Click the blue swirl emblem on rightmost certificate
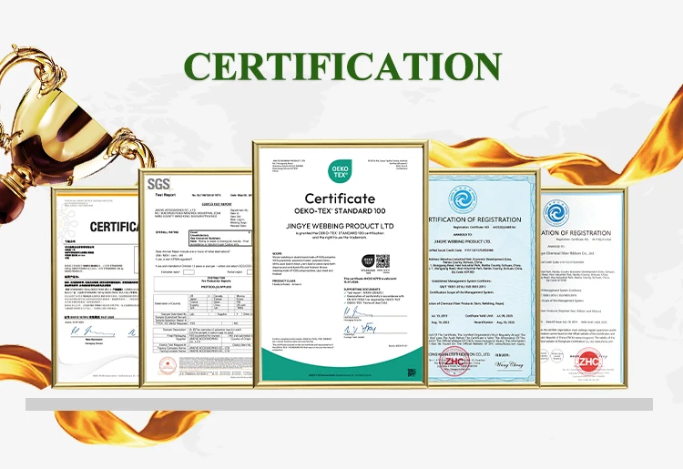The image size is (683, 469). tap(556, 213)
